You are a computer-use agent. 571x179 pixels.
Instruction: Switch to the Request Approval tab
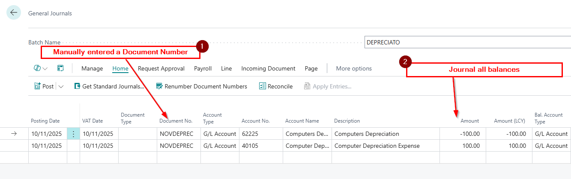(x=161, y=68)
